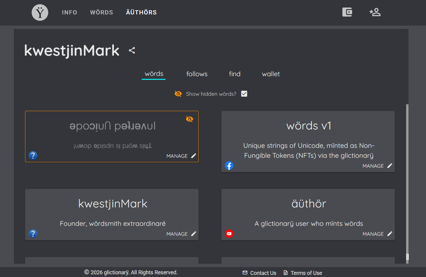Viewport: 426px width, 277px height.
Task: Click the glictionary Ÿ logo
Action: click(40, 12)
